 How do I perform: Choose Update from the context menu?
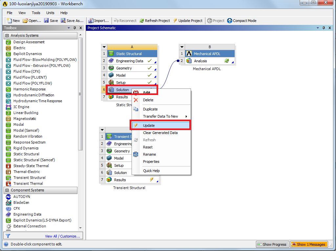click(149, 126)
